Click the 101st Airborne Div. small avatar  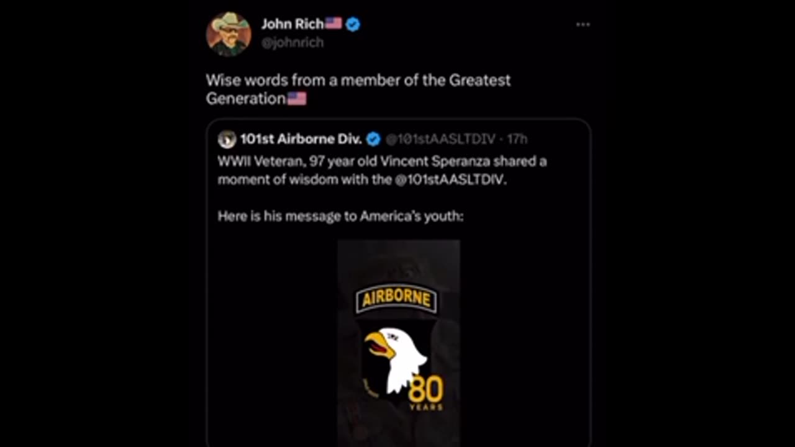(227, 139)
